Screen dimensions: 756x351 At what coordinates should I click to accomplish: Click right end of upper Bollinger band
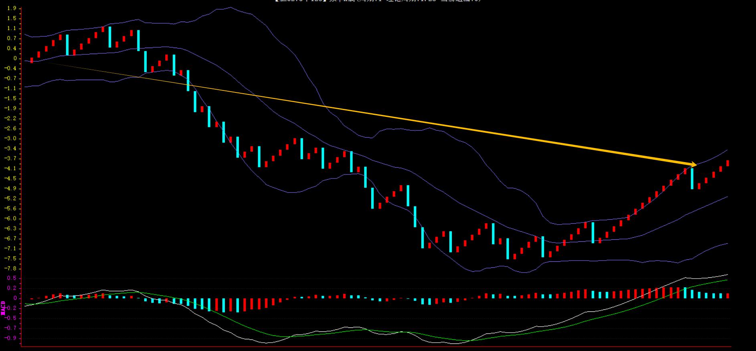tap(727, 150)
